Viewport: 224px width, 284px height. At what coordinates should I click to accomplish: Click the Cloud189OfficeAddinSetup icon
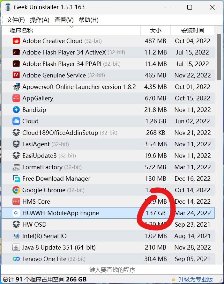coord(16,133)
